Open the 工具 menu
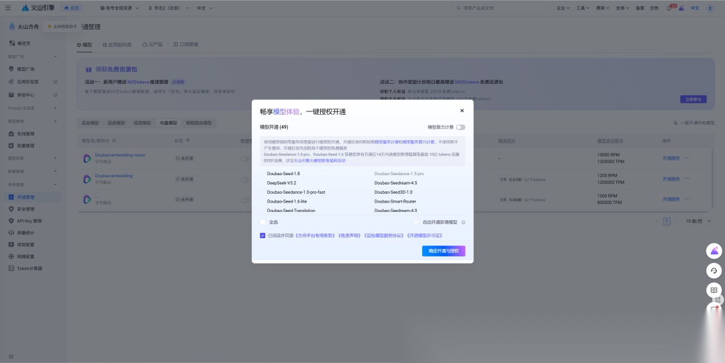 pos(583,8)
